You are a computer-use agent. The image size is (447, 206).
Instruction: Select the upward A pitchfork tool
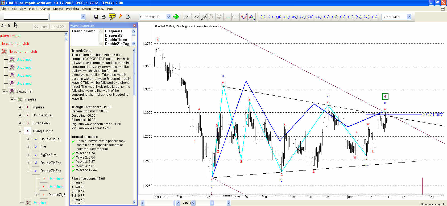252,17
